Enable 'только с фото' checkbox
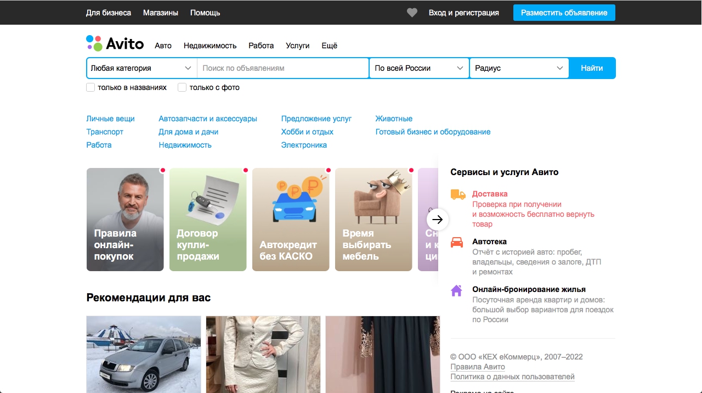This screenshot has width=702, height=393. point(182,87)
